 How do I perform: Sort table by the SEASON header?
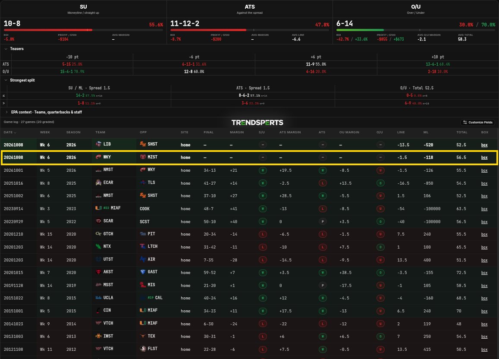coord(73,132)
